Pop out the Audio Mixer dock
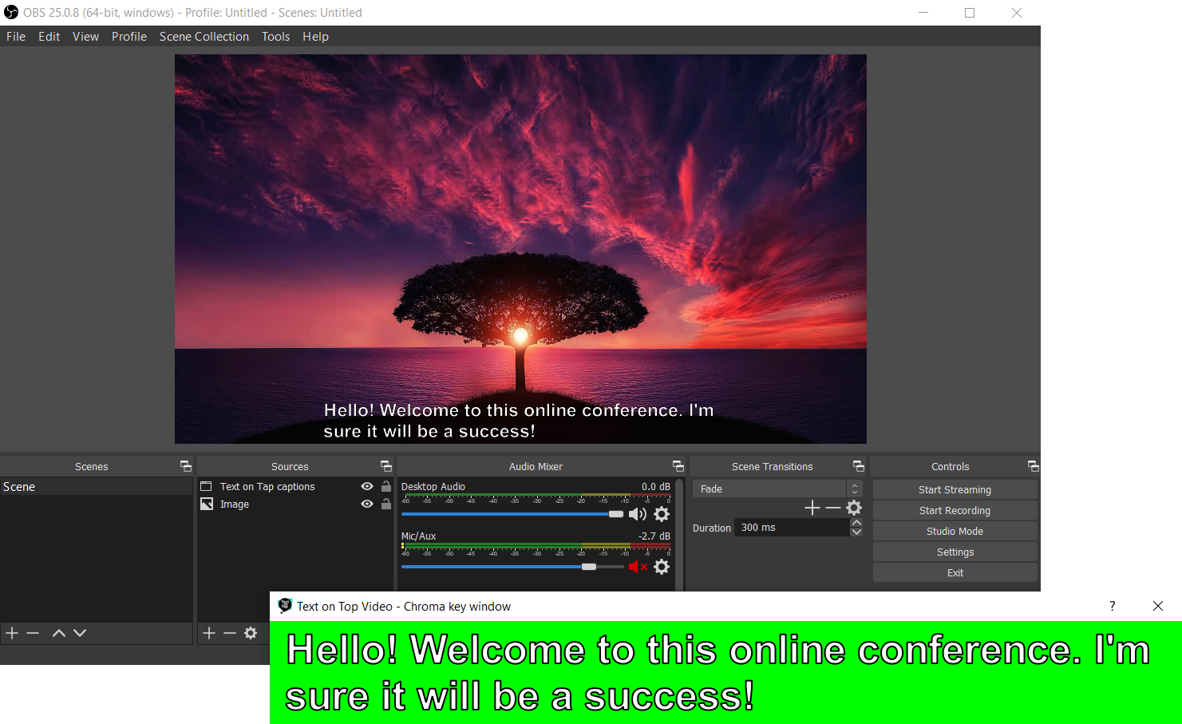1182x724 pixels. point(678,466)
